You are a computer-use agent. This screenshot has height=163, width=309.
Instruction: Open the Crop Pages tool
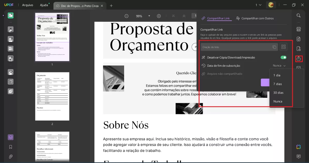pyautogui.click(x=10, y=82)
